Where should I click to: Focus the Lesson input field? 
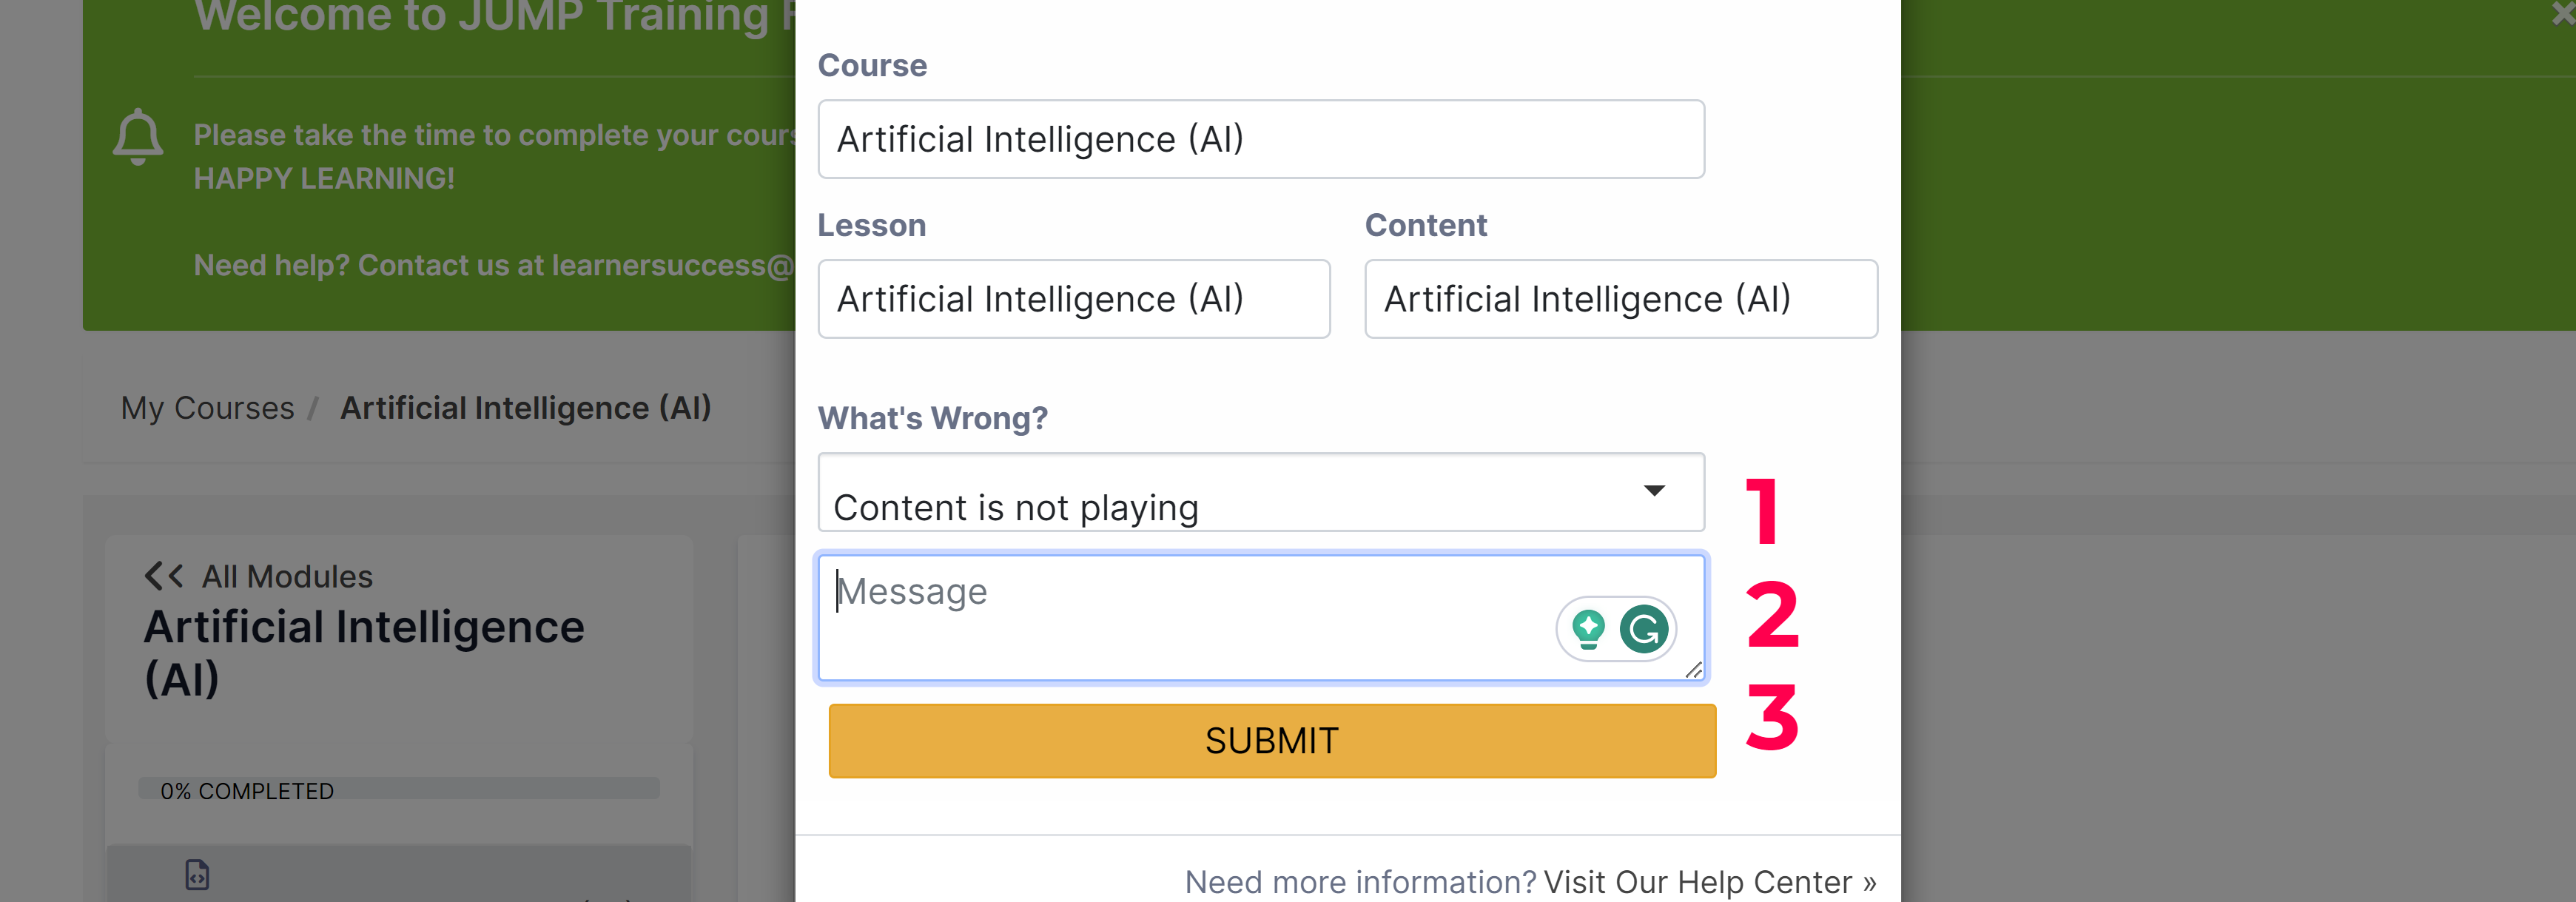[x=1074, y=299]
